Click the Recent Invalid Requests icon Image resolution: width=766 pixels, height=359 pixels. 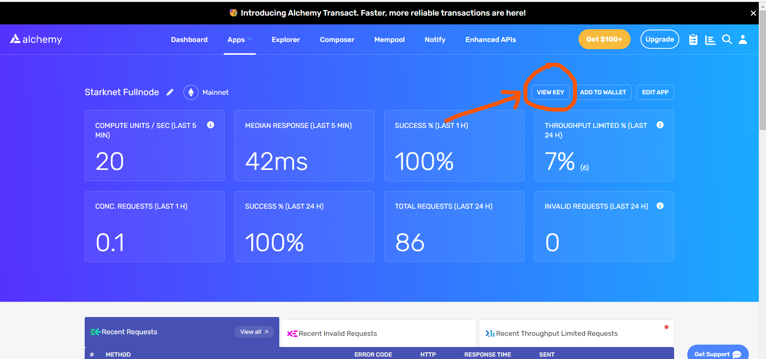(x=292, y=333)
